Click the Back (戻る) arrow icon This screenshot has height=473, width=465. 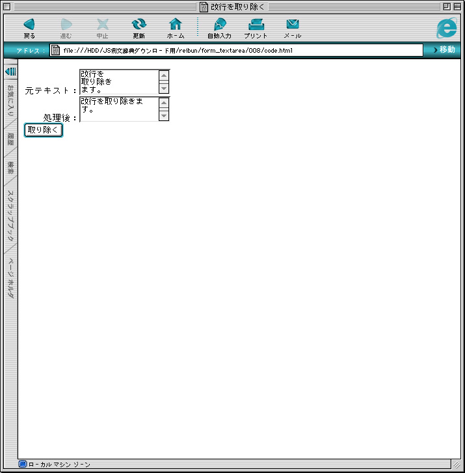coord(29,25)
